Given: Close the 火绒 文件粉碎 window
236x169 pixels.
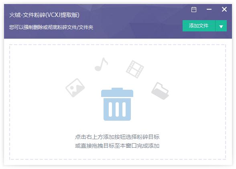Looking at the screenshot, I should [x=224, y=9].
